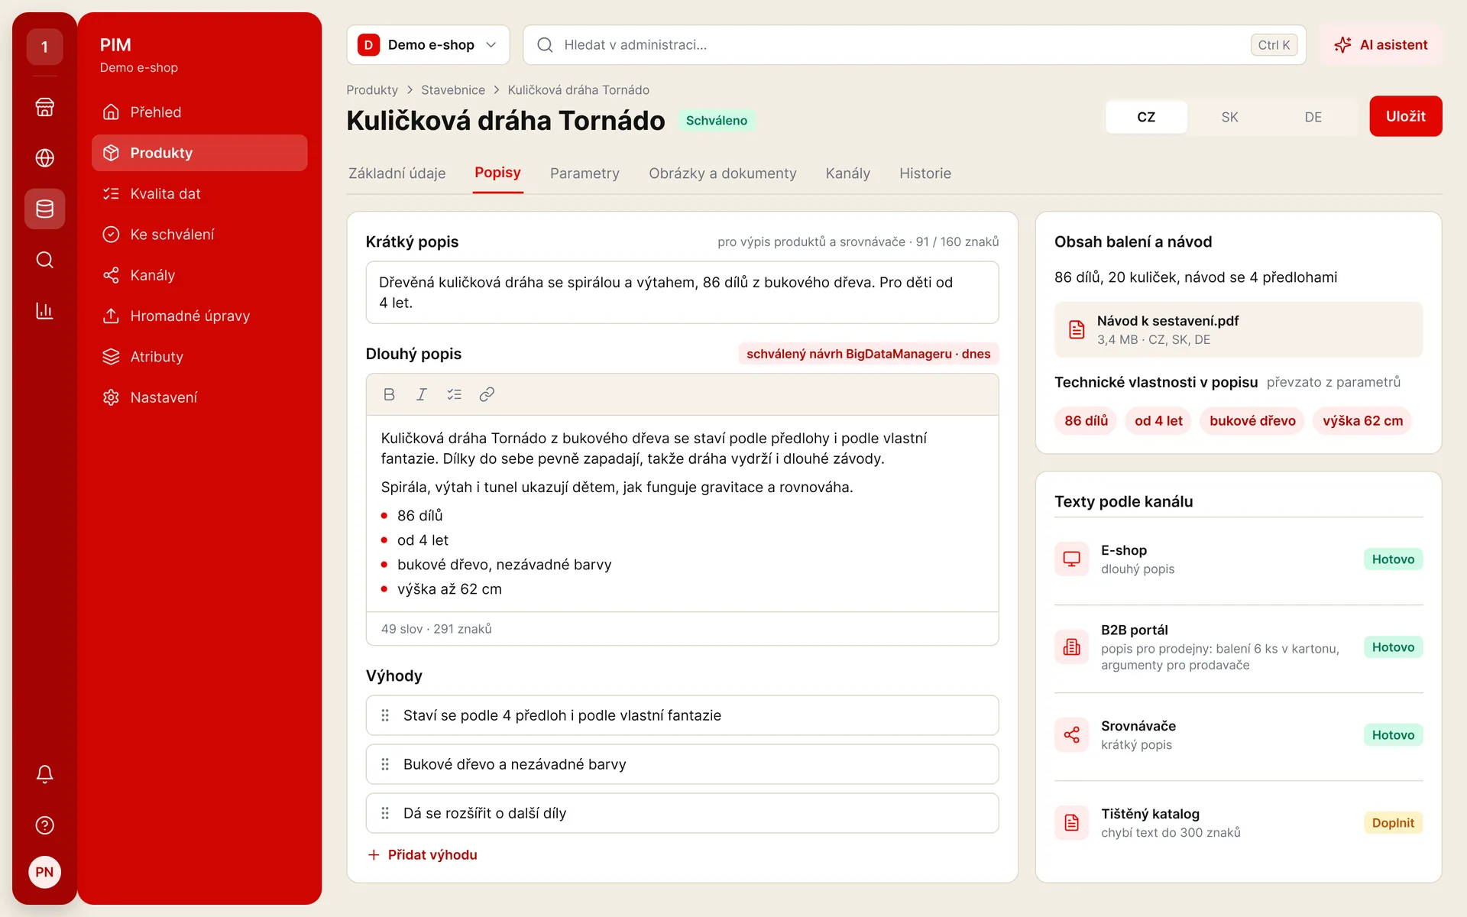Open notifications bell icon

coord(44,774)
